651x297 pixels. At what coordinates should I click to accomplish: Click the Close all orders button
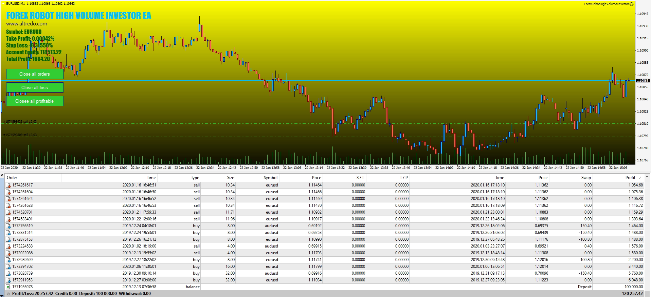click(35, 74)
